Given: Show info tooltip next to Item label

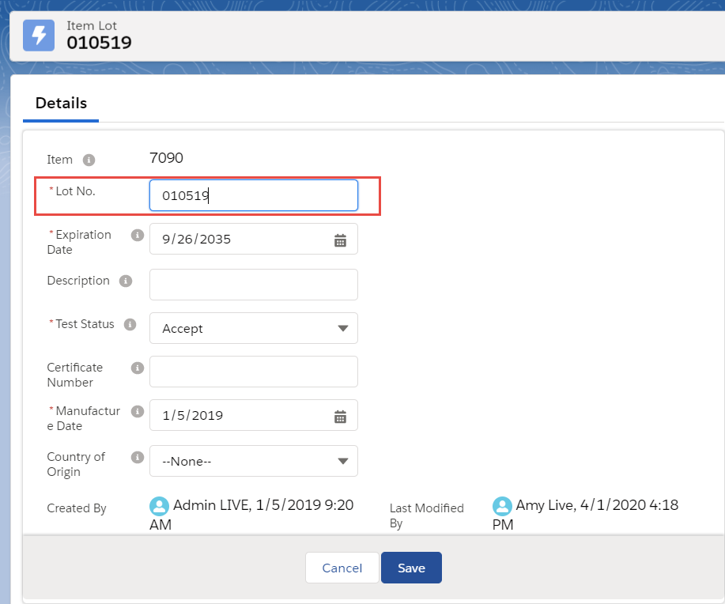Looking at the screenshot, I should [x=89, y=160].
